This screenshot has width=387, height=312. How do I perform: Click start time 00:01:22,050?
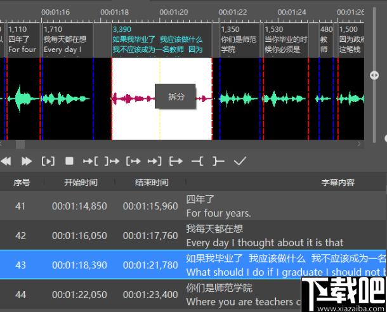pyautogui.click(x=79, y=295)
